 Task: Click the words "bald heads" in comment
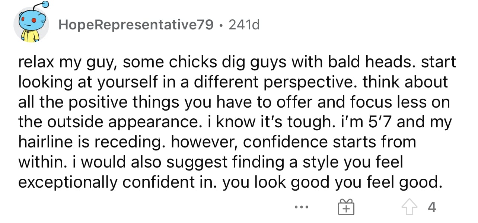[x=373, y=62]
